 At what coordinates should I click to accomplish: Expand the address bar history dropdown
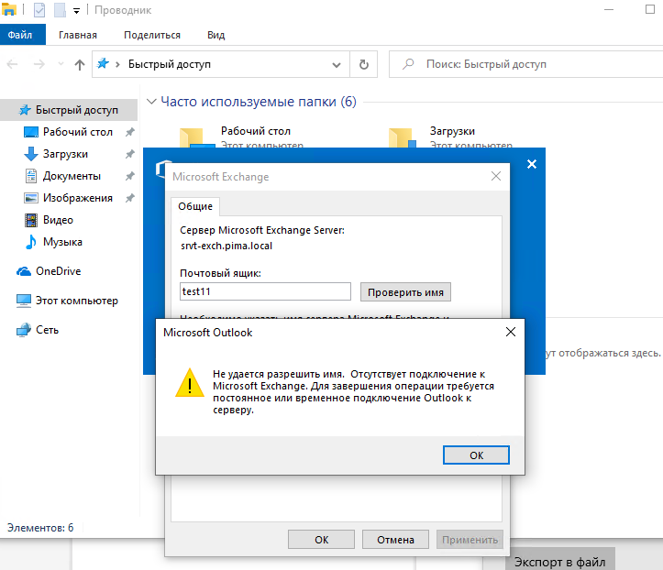[x=337, y=65]
